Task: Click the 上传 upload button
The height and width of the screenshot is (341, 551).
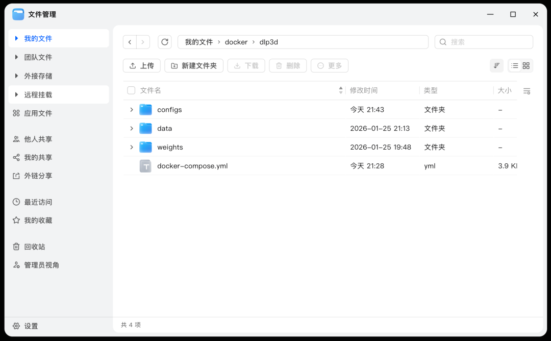Action: pos(141,65)
